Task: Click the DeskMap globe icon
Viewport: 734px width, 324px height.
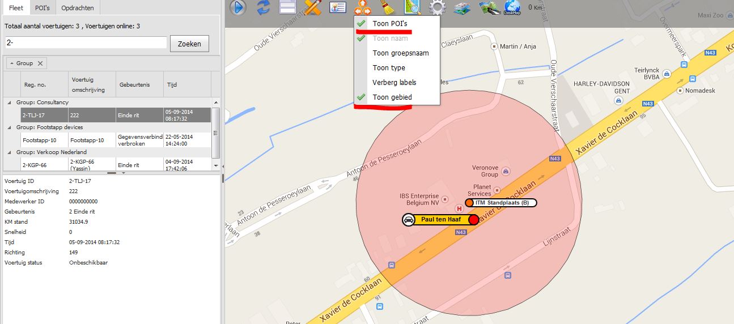Action: [512, 7]
